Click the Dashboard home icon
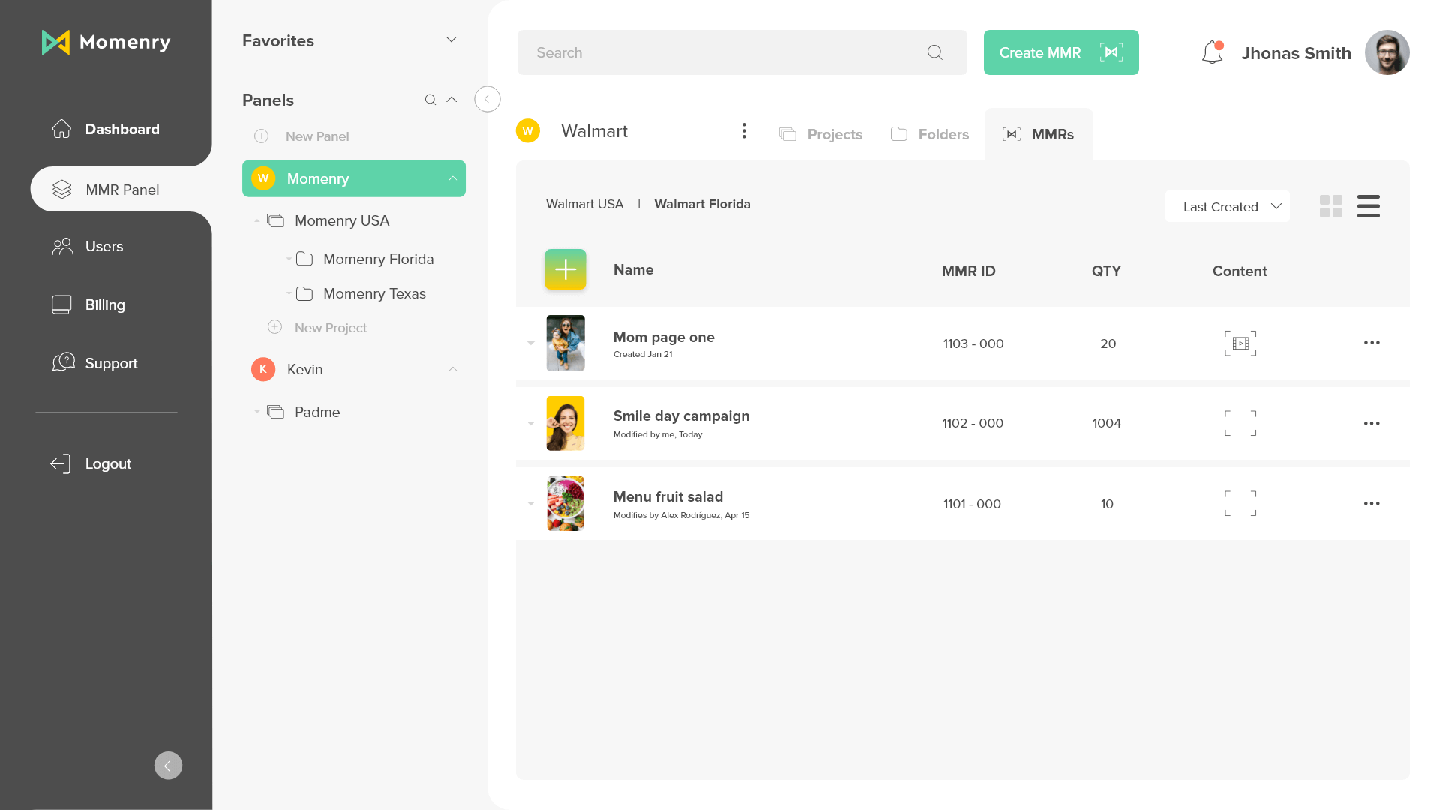Image resolution: width=1440 pixels, height=810 pixels. [62, 129]
